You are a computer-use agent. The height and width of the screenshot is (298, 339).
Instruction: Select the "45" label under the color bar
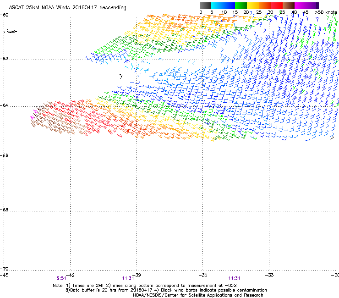tap(306, 12)
